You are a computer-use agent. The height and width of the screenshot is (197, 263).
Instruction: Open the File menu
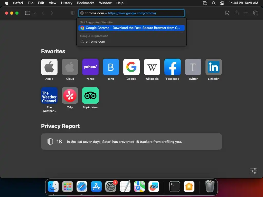pos(31,3)
